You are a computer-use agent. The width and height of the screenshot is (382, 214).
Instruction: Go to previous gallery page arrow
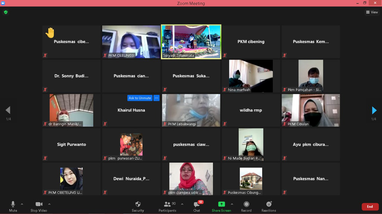tap(8, 110)
